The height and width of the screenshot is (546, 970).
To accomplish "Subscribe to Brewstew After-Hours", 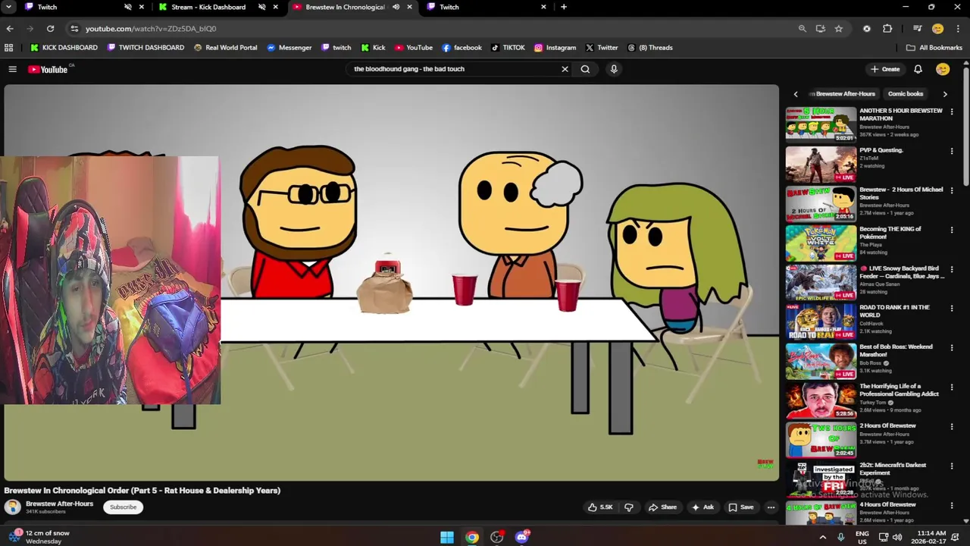I will 123,507.
